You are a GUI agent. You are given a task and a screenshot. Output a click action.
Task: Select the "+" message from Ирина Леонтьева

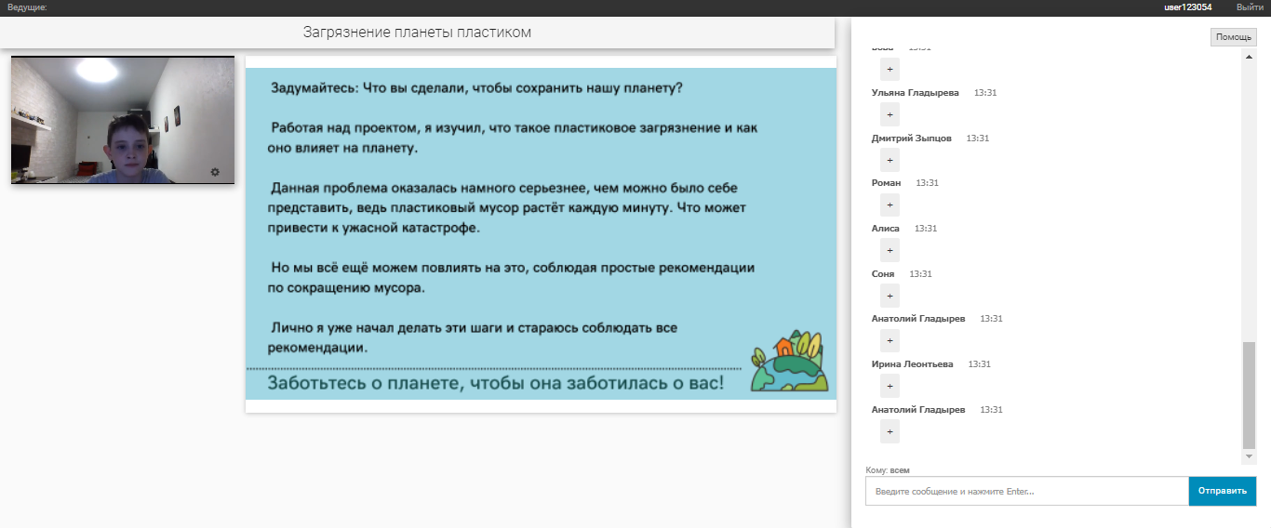[x=890, y=387]
